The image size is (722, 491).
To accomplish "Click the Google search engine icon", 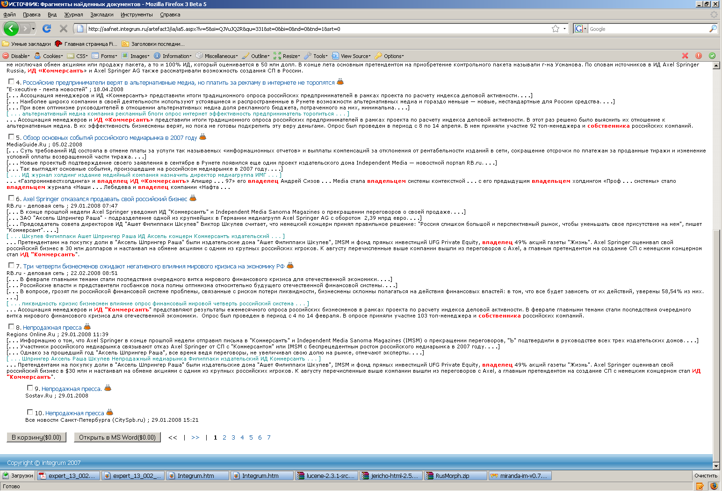I will pos(578,29).
